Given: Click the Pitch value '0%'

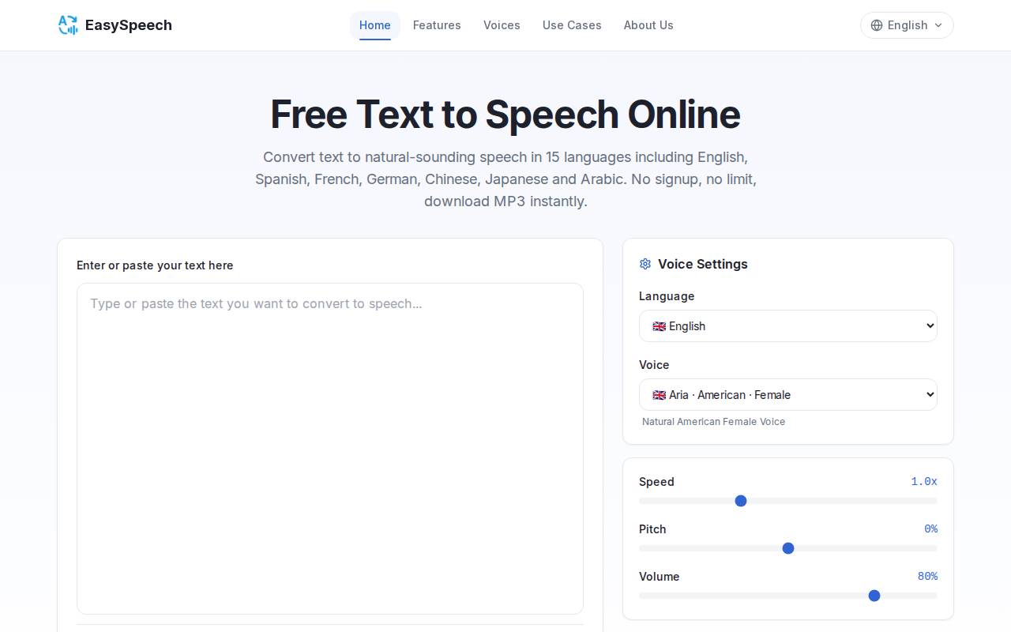Looking at the screenshot, I should tap(930, 529).
